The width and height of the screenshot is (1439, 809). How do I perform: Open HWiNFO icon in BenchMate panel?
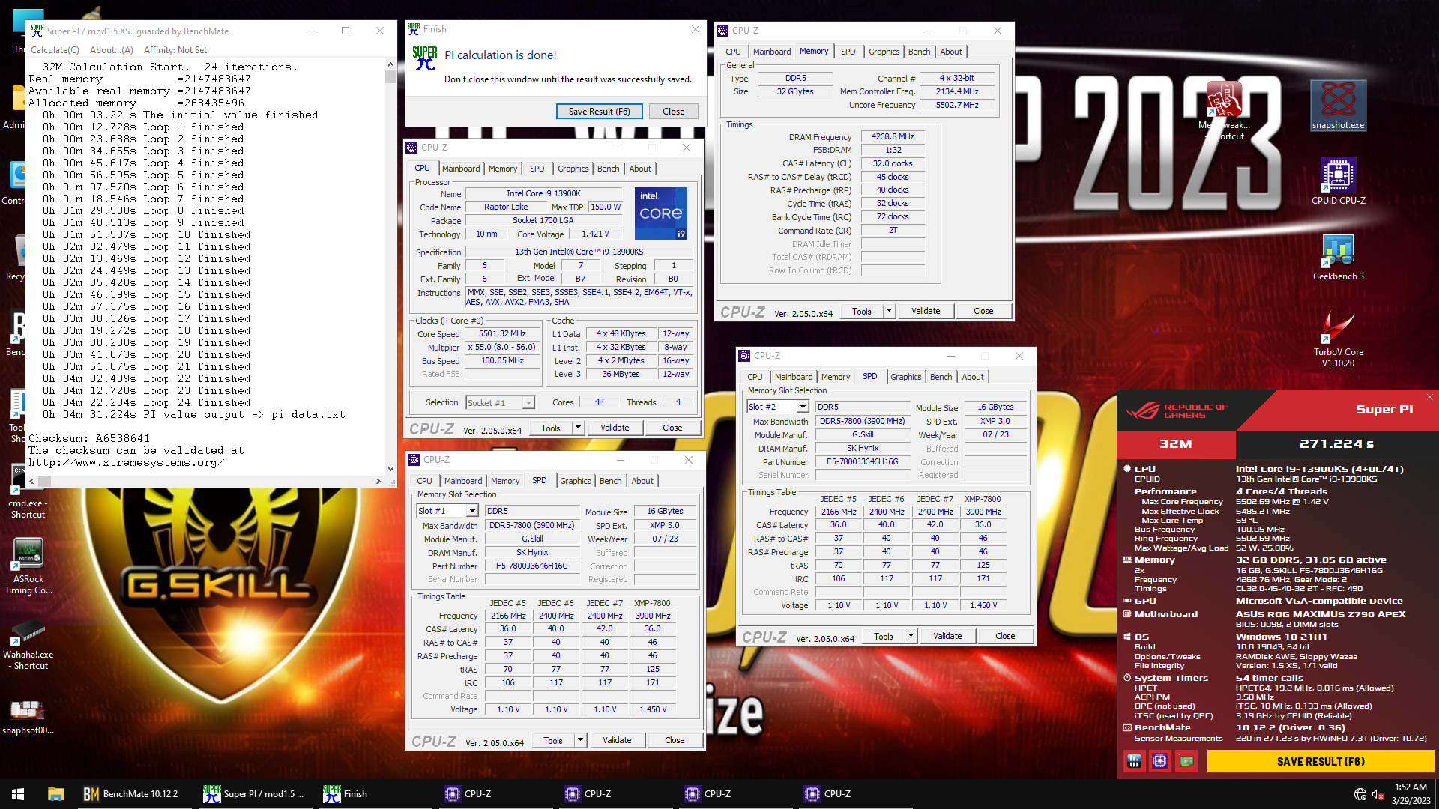[1134, 761]
